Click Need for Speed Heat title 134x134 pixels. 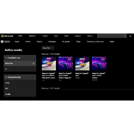82,74
